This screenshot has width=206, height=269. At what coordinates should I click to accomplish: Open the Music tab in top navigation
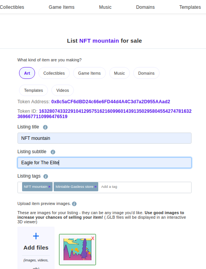[x=105, y=7]
